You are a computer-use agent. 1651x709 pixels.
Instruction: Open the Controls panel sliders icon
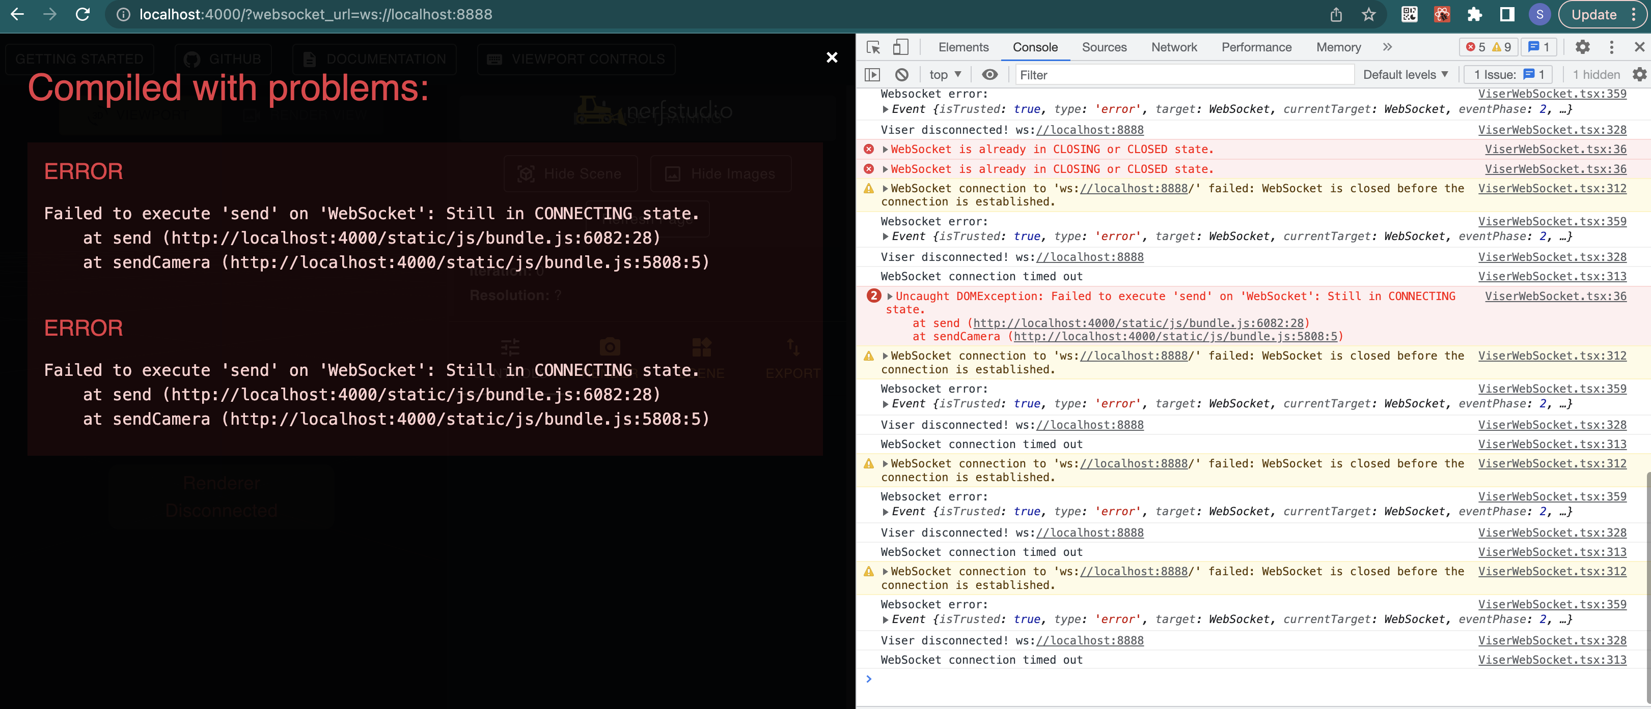click(510, 347)
